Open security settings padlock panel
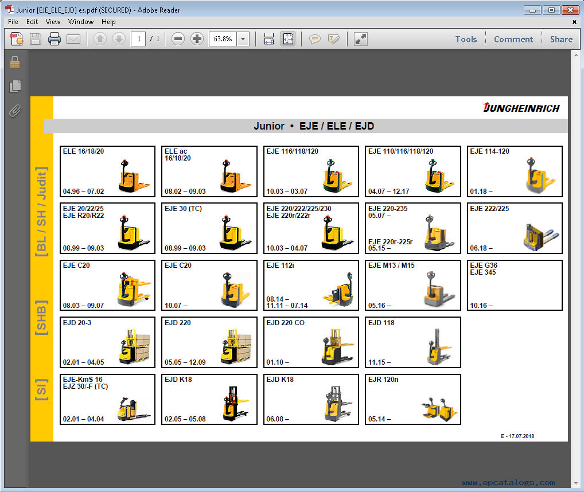Viewport: 584px width, 492px height. tap(15, 62)
